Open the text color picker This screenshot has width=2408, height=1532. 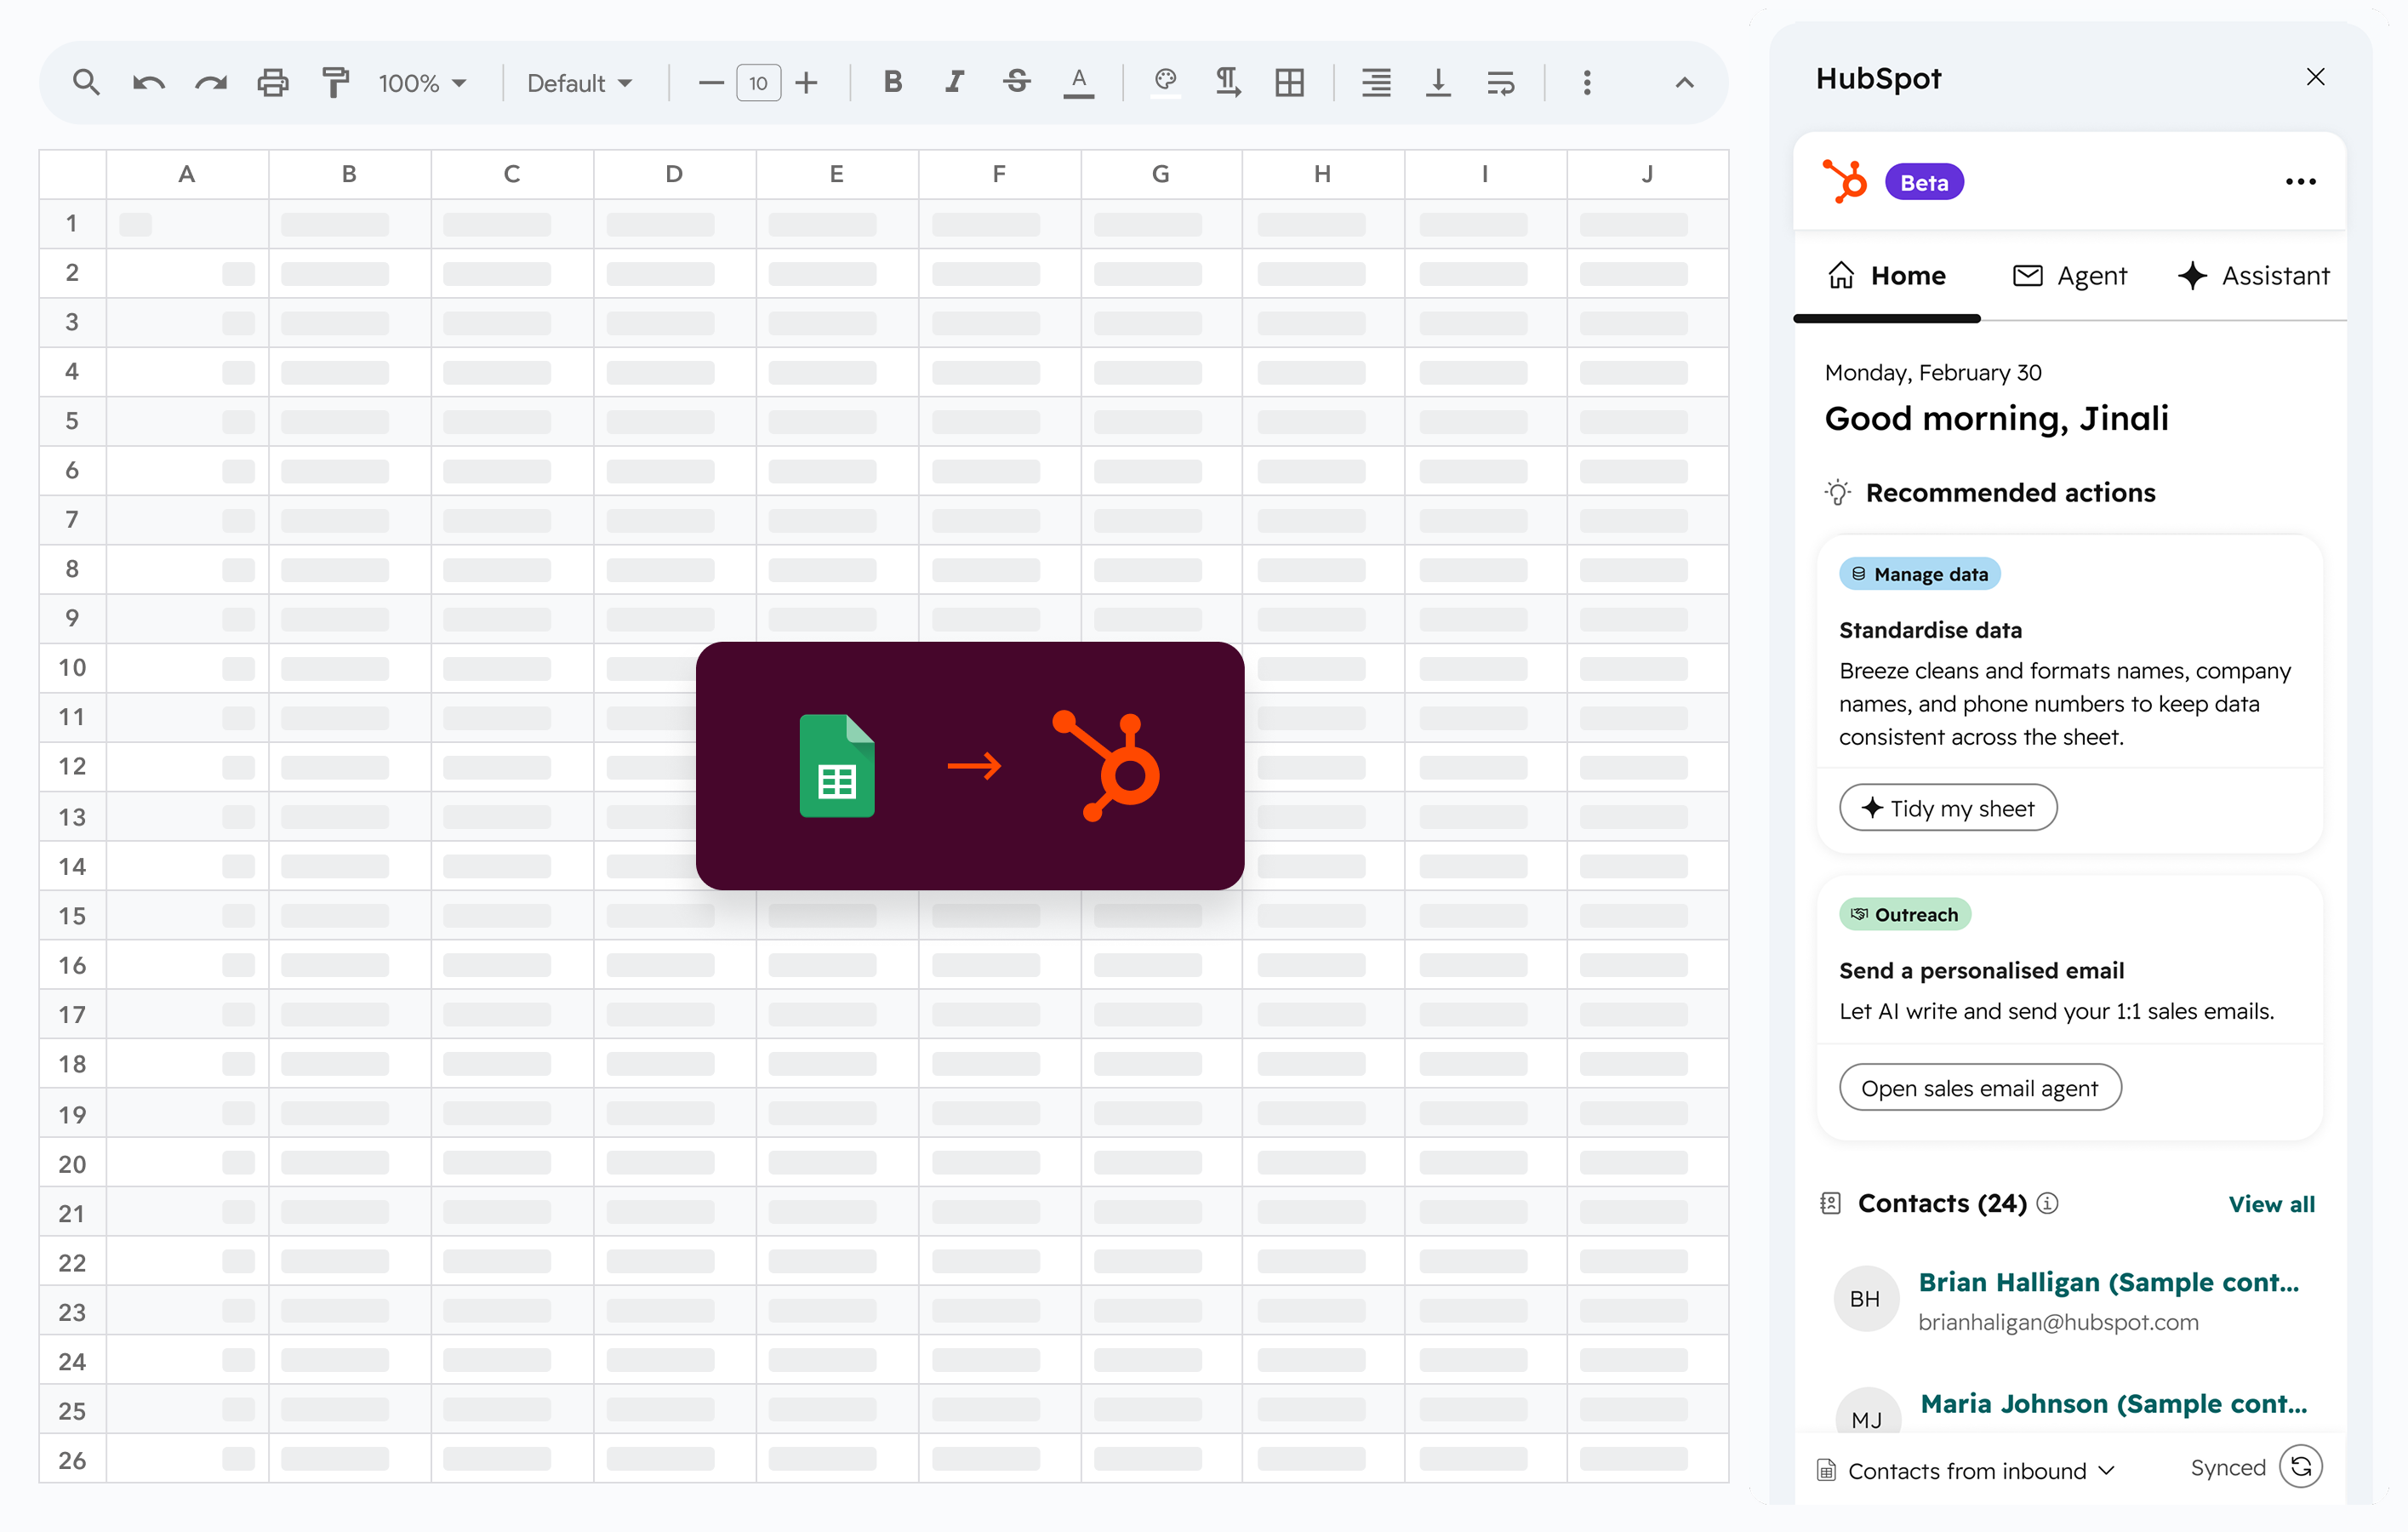click(1079, 83)
